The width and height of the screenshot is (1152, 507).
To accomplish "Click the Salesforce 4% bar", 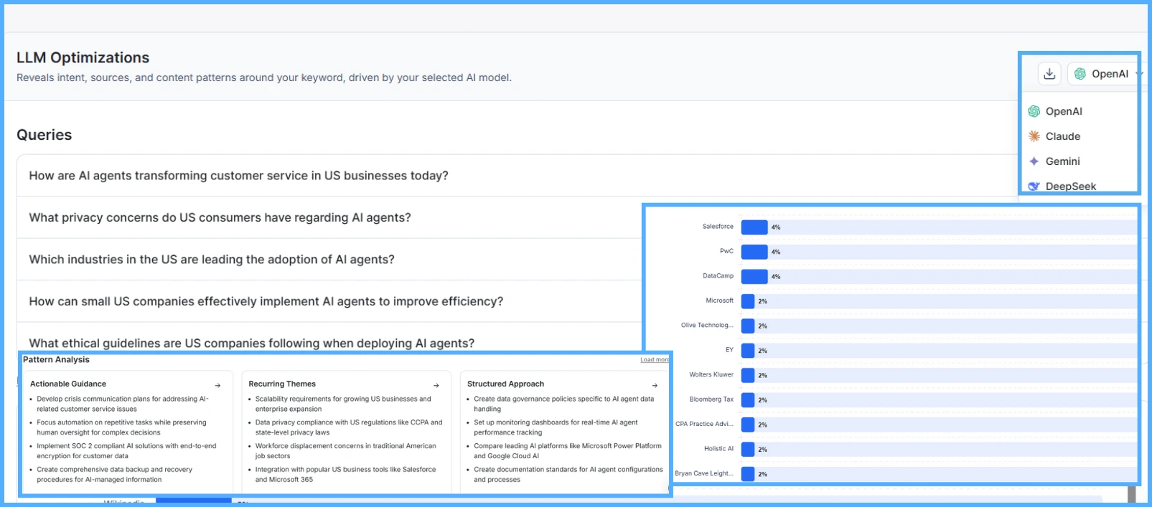I will tap(754, 227).
